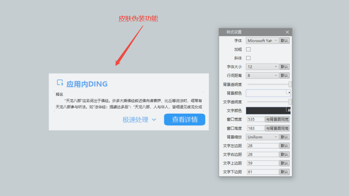Click 与背景图同宽 button
This screenshot has width=349, height=196.
(x=277, y=119)
